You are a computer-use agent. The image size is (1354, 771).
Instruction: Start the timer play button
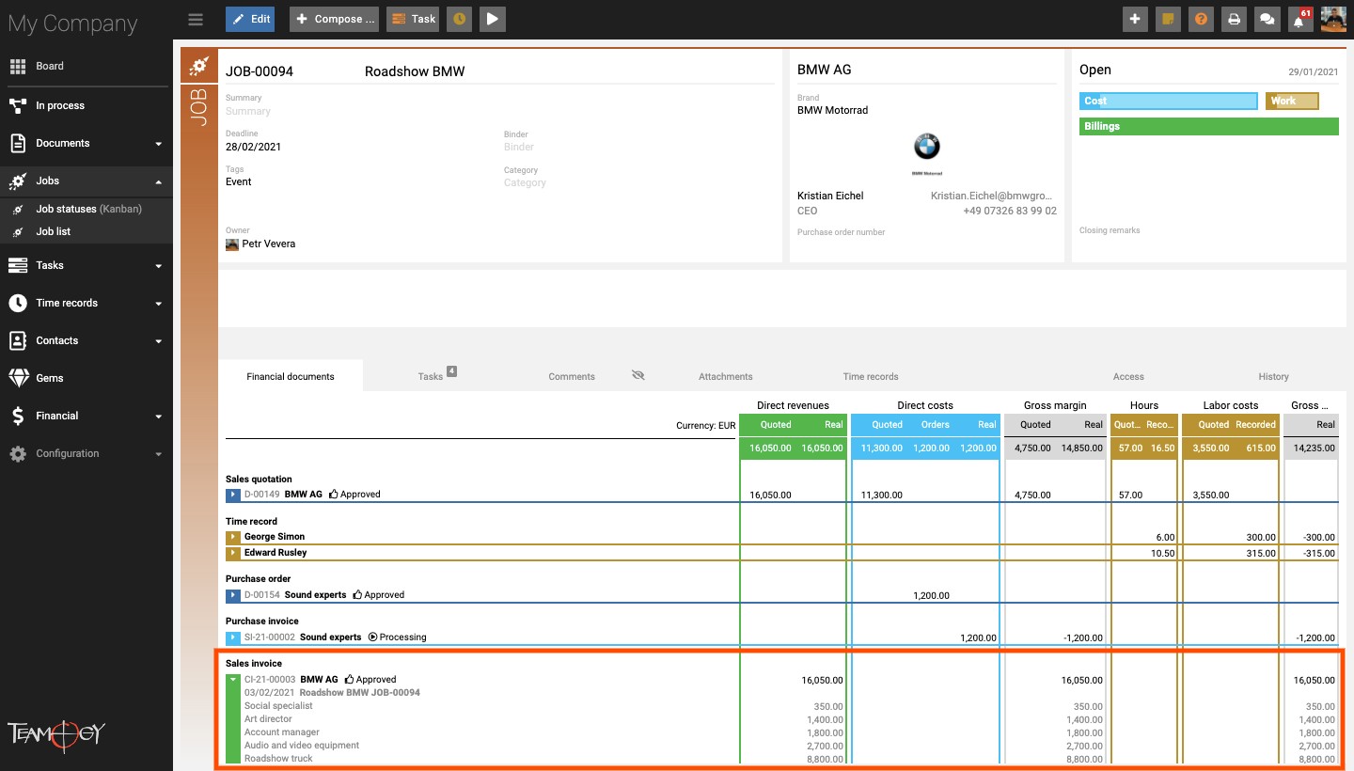tap(493, 19)
